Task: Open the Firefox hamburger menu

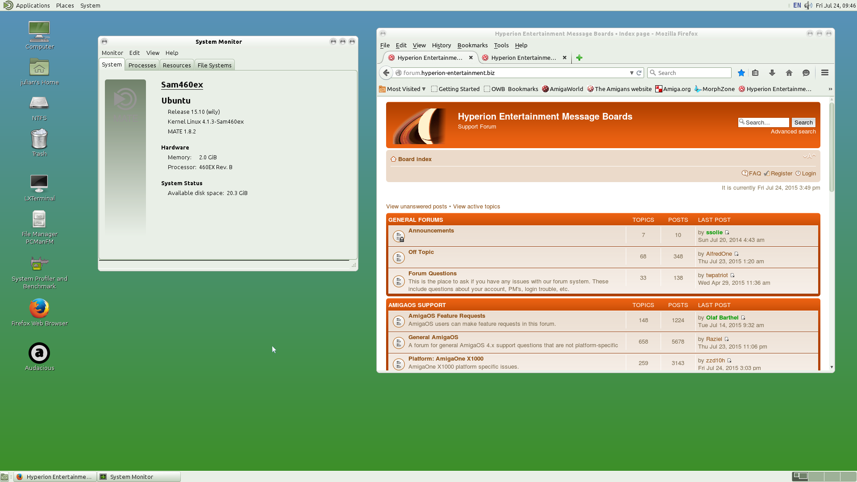Action: 825,73
